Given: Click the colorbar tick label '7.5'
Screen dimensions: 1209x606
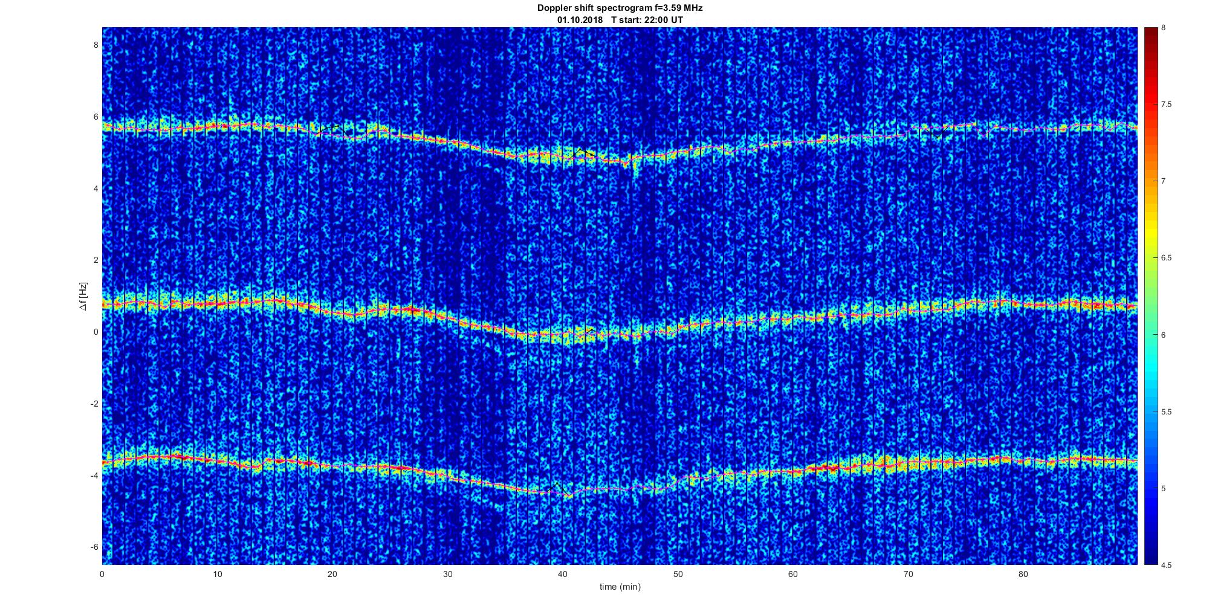Looking at the screenshot, I should [1167, 105].
